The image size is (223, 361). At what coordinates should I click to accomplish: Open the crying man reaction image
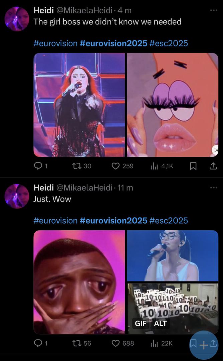(x=79, y=282)
